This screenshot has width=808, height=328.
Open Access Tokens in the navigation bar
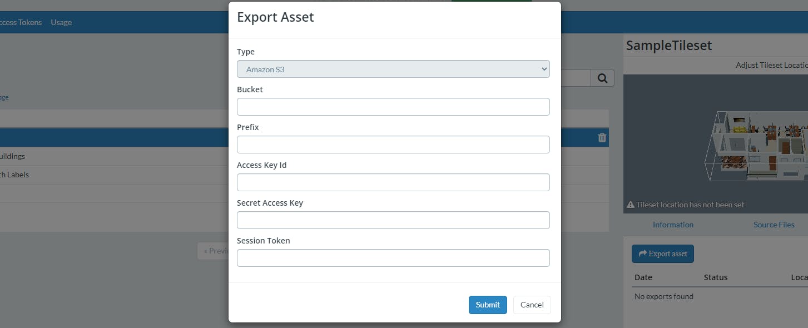tap(21, 22)
